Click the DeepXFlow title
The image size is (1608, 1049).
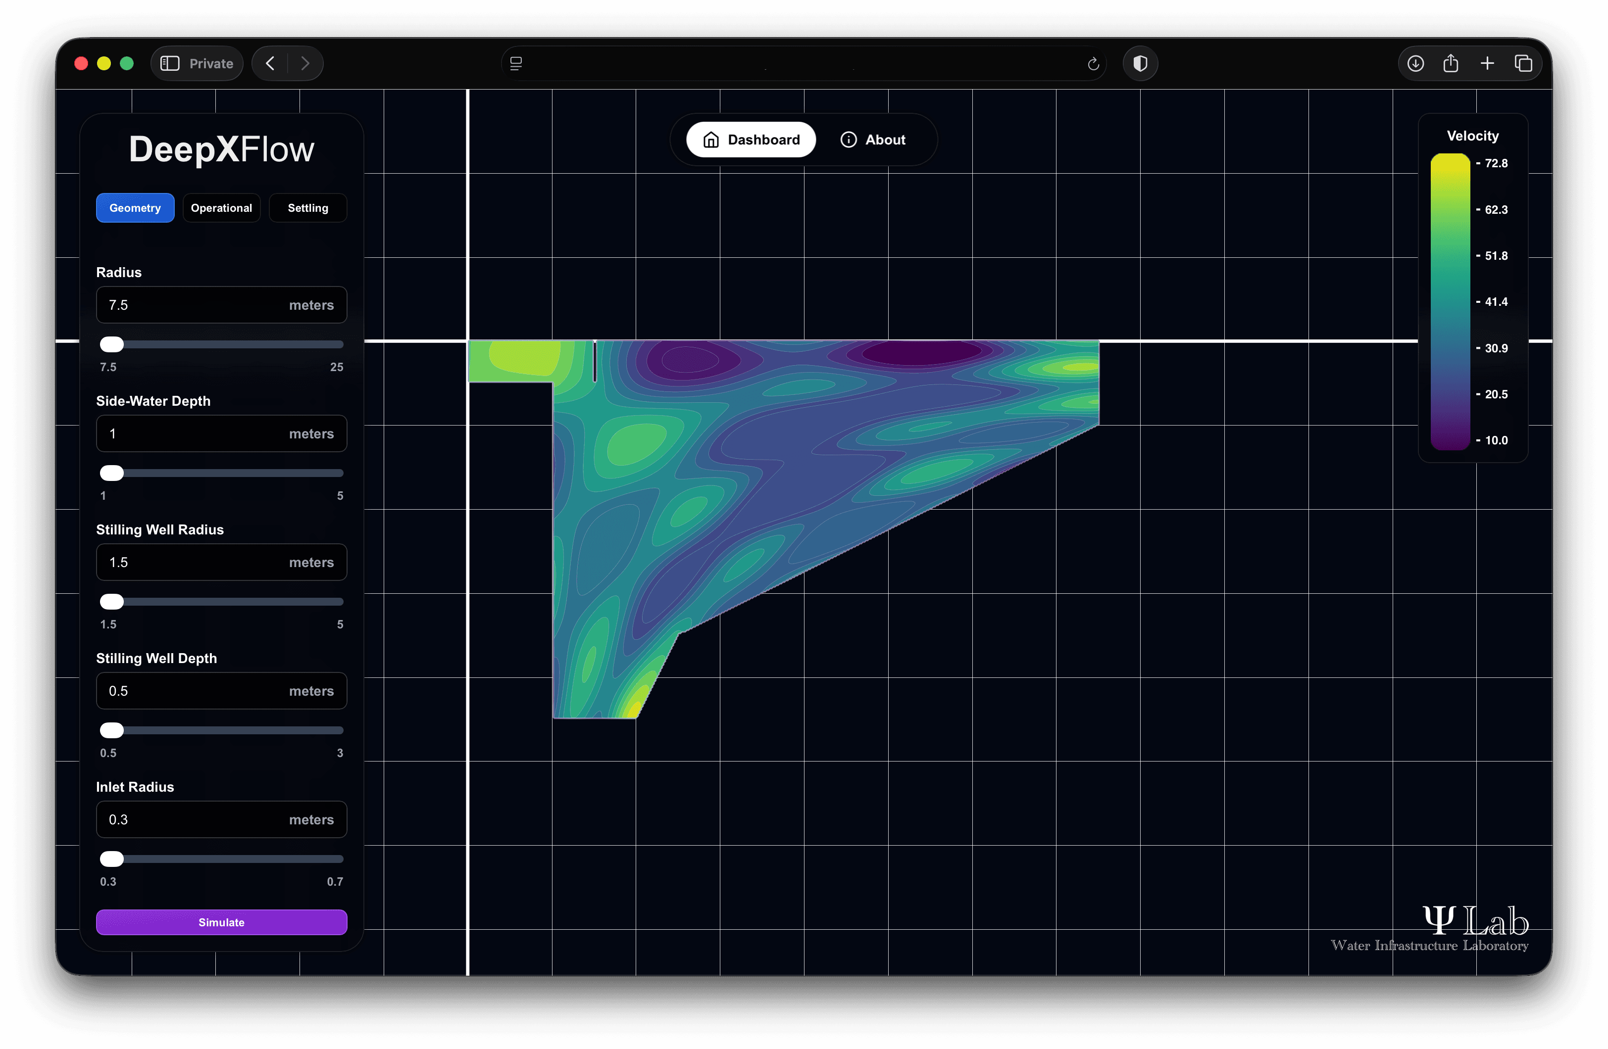click(x=222, y=149)
